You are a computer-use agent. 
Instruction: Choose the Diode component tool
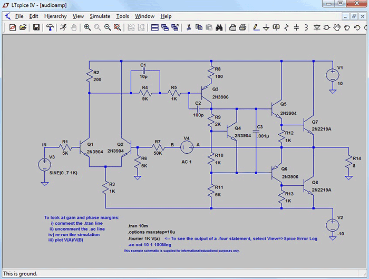coord(317,27)
